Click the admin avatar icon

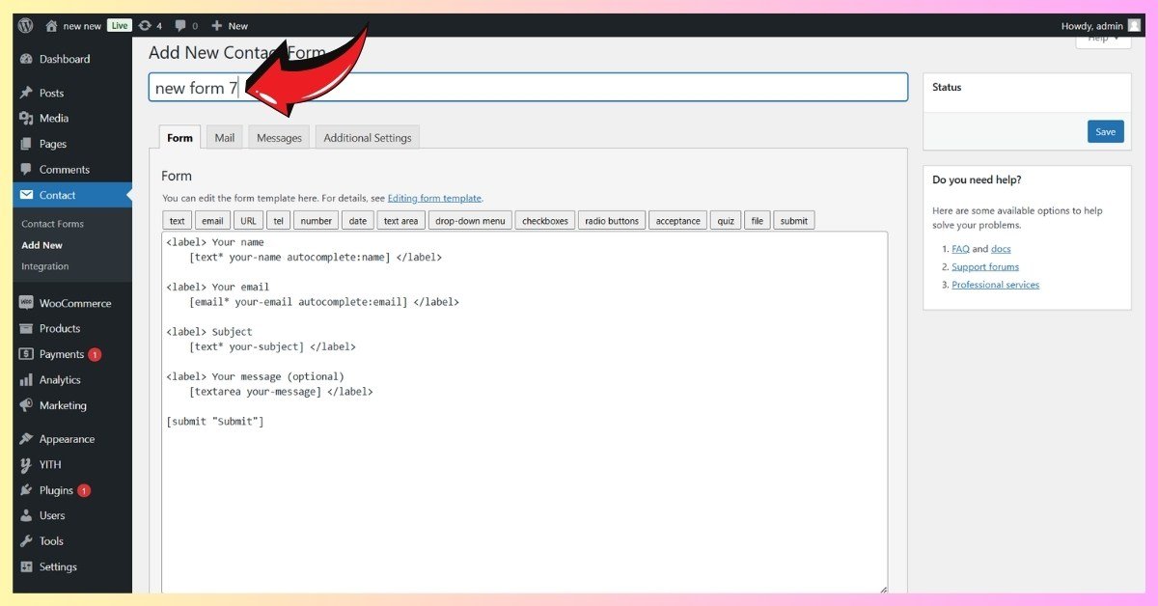pyautogui.click(x=1134, y=26)
